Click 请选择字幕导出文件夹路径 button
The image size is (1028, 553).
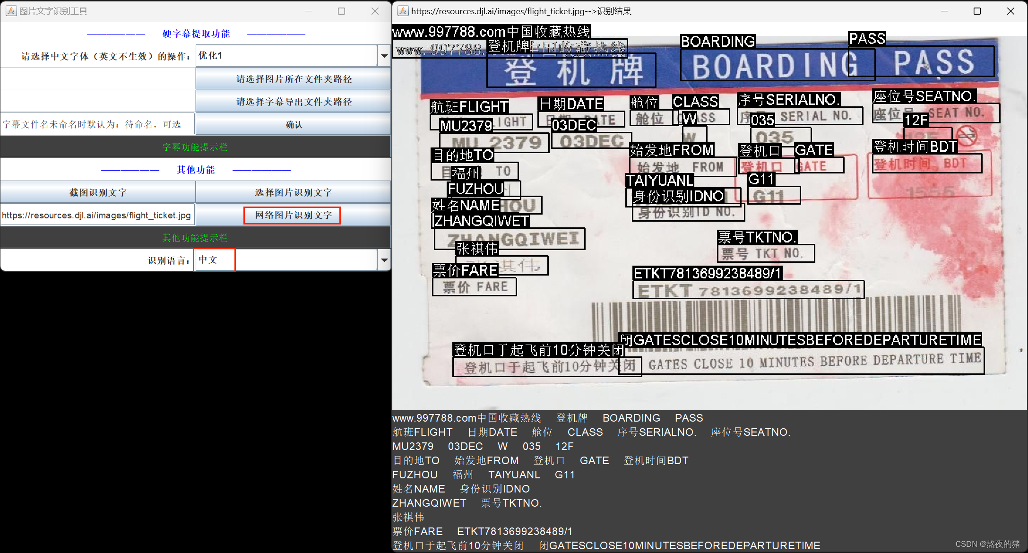(x=294, y=102)
